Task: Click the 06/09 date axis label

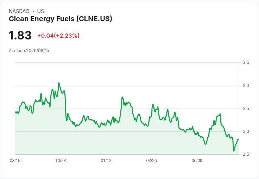Action: click(x=197, y=160)
